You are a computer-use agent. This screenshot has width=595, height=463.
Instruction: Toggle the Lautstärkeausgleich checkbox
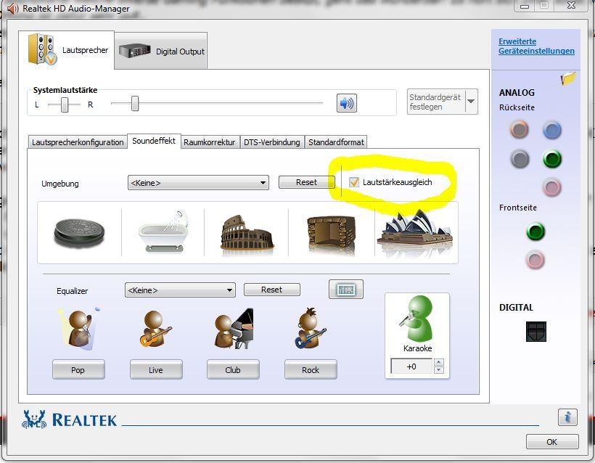point(353,182)
